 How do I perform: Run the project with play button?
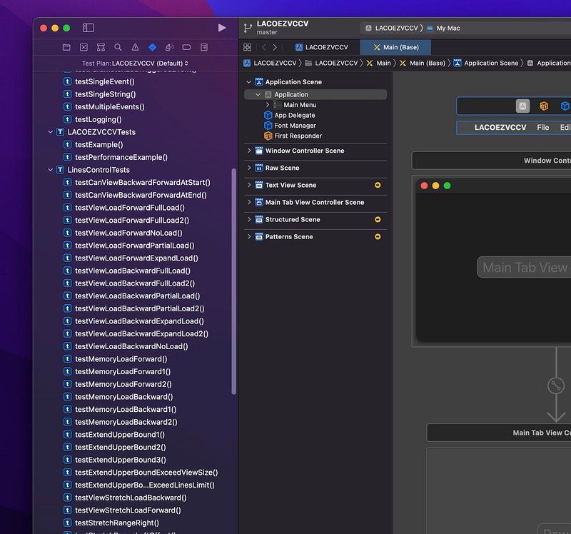pyautogui.click(x=222, y=28)
